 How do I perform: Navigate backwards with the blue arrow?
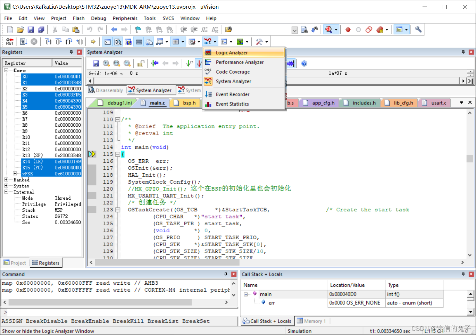point(114,30)
